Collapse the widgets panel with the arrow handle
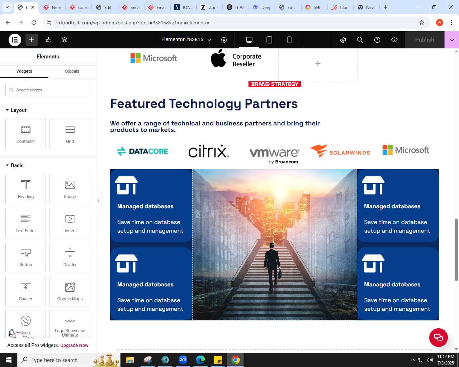 [x=99, y=201]
